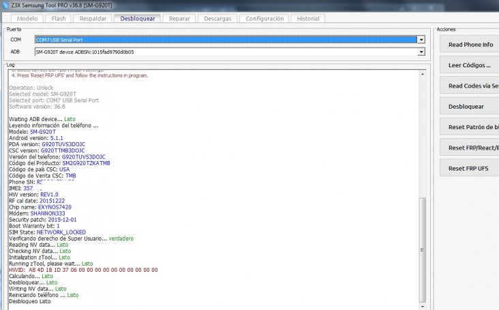Click the 'PDA version: G920TUVS3DOJC' log line

pos(47,144)
